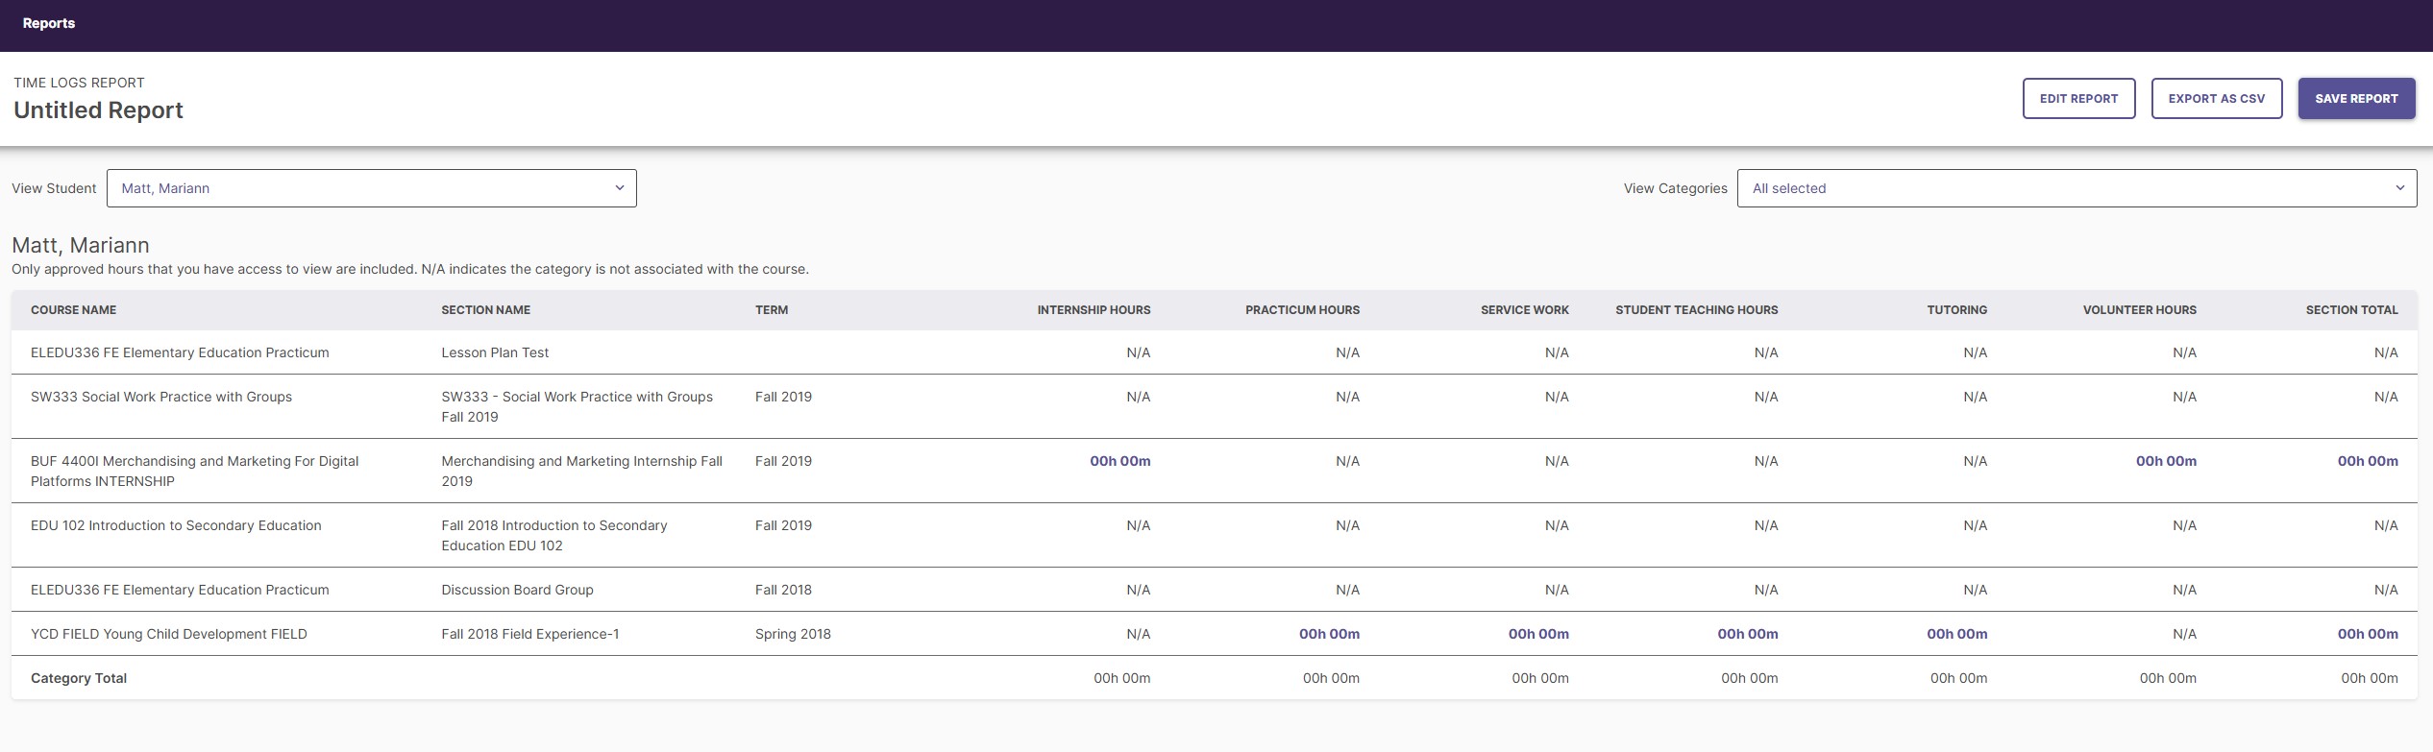This screenshot has height=752, width=2433.
Task: Click the Course Name column header
Action: coord(73,310)
